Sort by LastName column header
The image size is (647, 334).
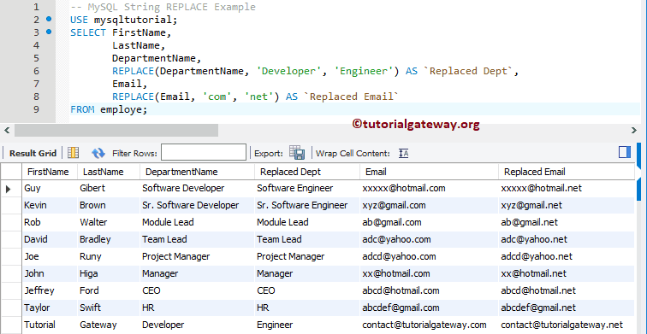point(109,172)
